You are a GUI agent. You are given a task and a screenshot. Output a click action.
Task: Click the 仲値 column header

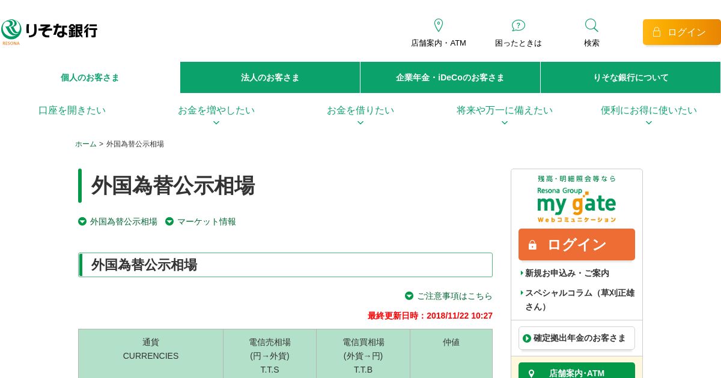pos(451,353)
